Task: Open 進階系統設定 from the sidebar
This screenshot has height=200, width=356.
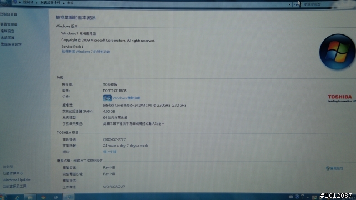Action: click(x=11, y=44)
